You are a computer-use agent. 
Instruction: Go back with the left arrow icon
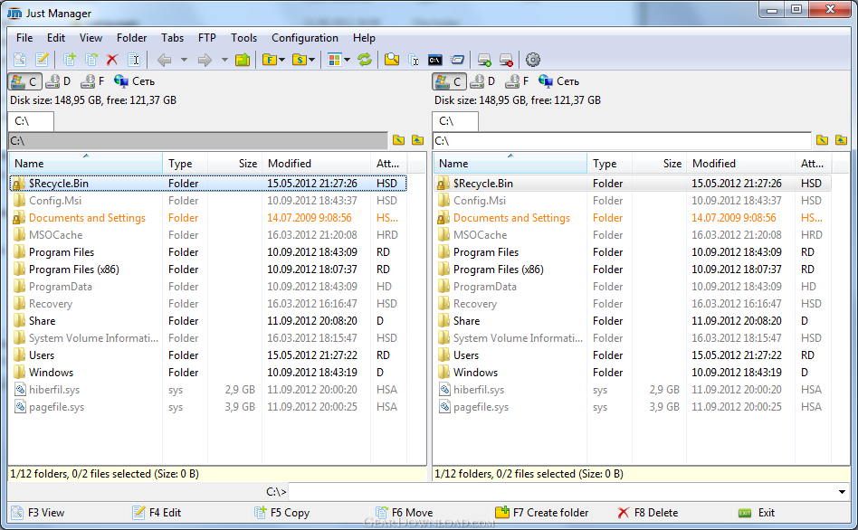tap(165, 60)
